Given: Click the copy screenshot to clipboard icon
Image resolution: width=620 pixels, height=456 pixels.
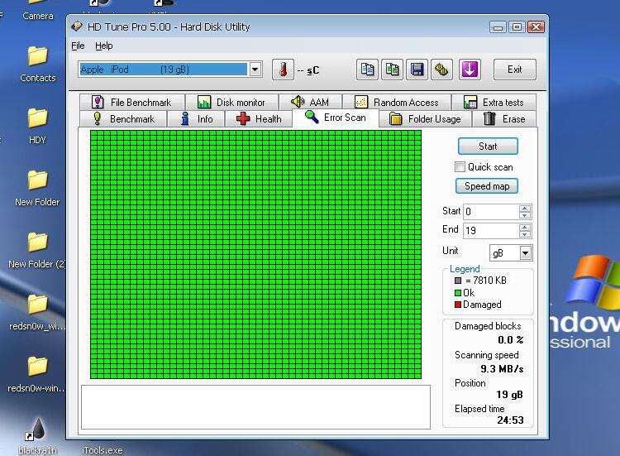Looking at the screenshot, I should 393,70.
